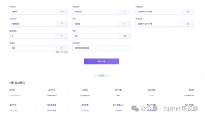Image resolution: width=205 pixels, height=117 pixels.
Task: Open the end date picker field 2028-06-27
Action: point(159,24)
